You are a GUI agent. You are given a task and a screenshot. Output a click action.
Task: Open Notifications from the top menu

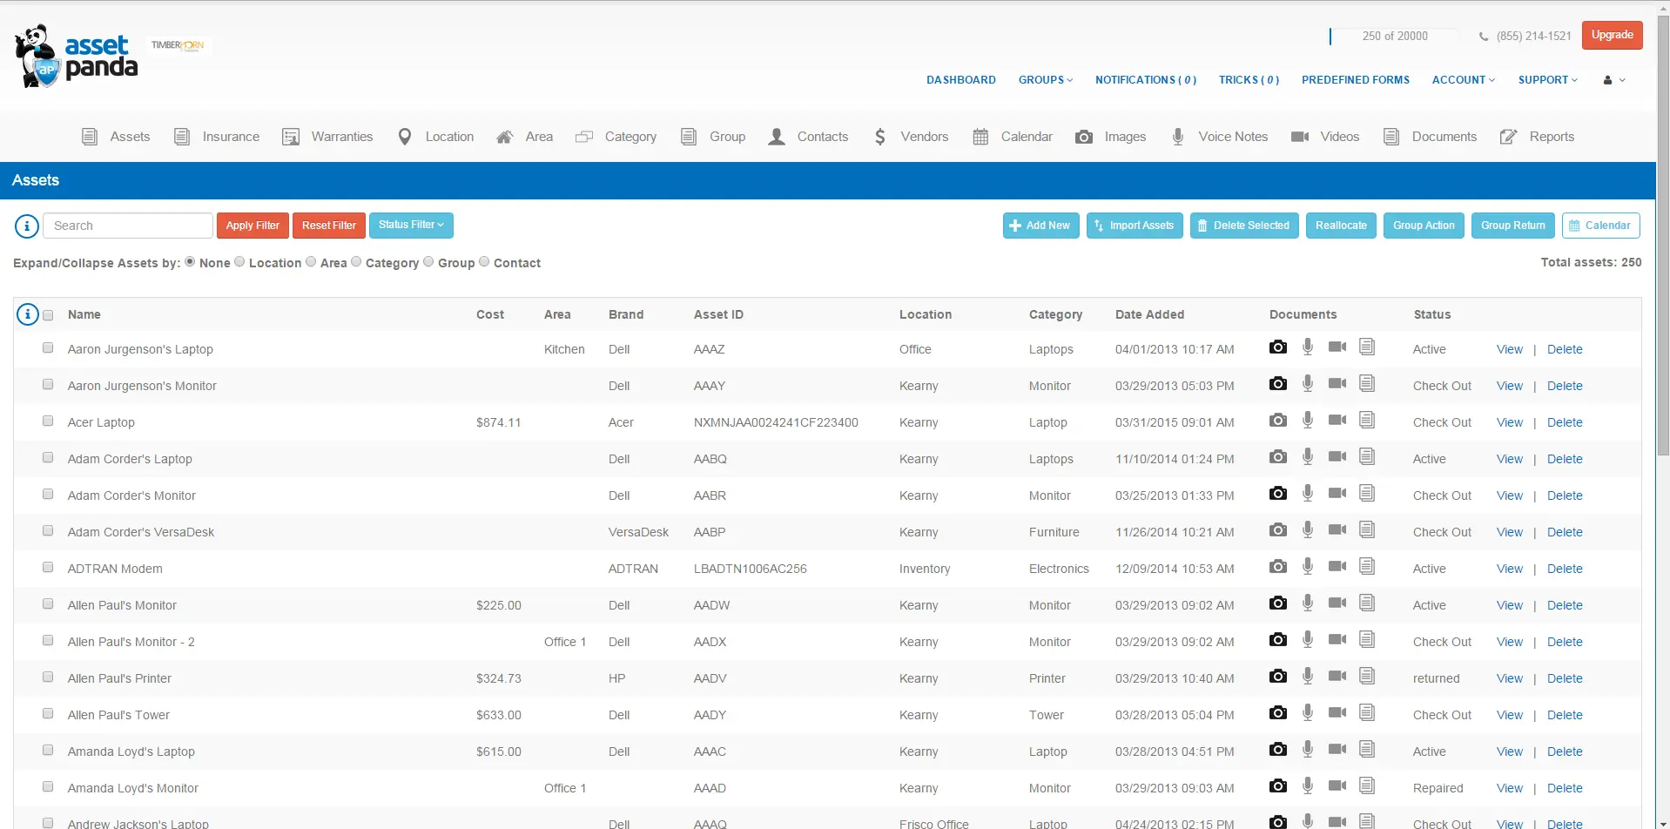[x=1145, y=79]
